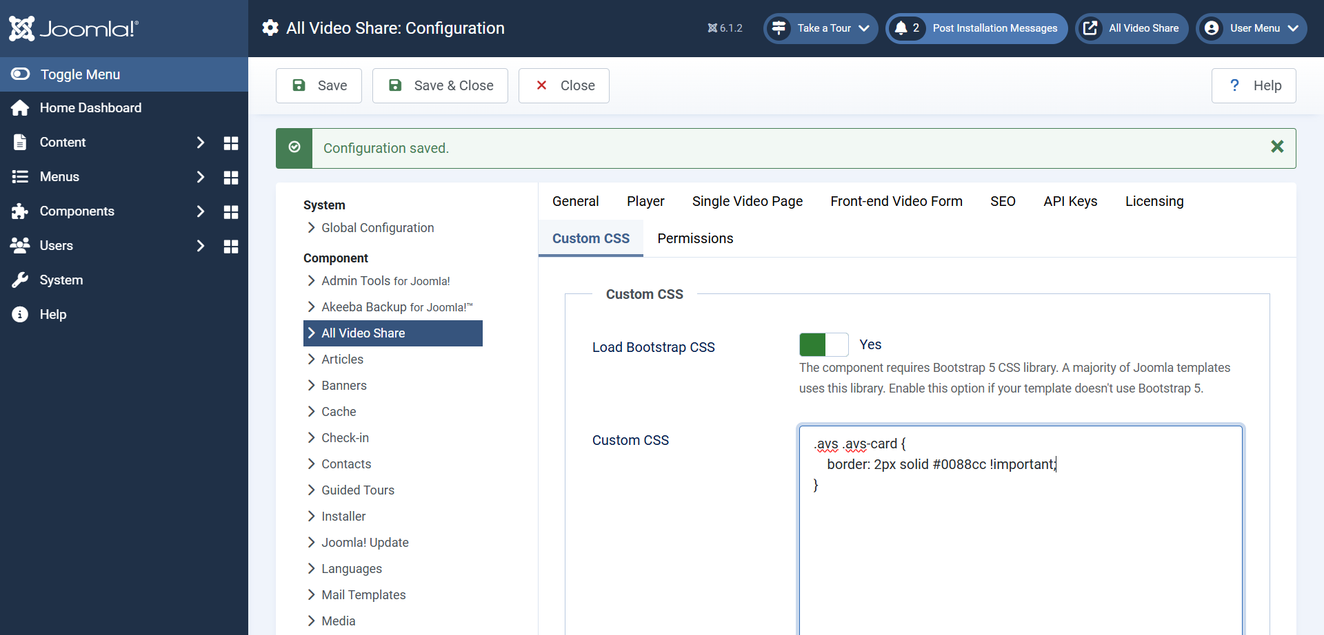Switch to the Licensing tab
The width and height of the screenshot is (1324, 635).
pos(1154,201)
